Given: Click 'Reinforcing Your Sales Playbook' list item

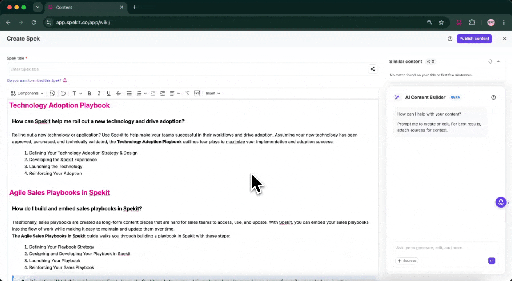Looking at the screenshot, I should (x=62, y=267).
